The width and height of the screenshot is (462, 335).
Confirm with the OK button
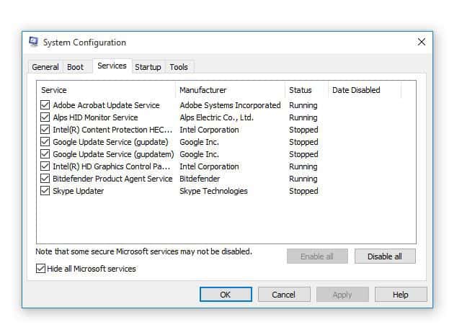[226, 295]
